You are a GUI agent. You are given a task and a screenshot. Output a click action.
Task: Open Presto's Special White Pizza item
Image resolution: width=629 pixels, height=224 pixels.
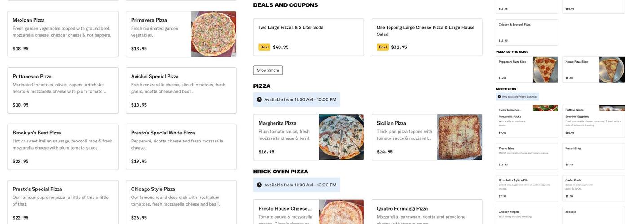click(x=181, y=146)
